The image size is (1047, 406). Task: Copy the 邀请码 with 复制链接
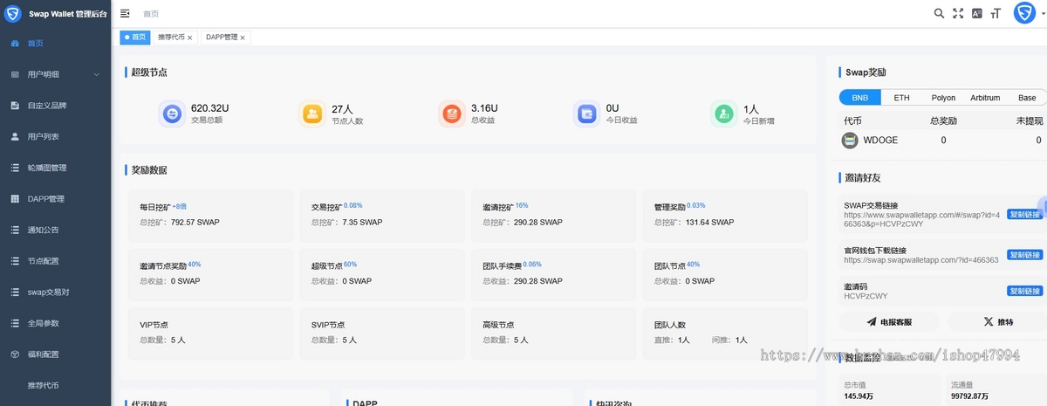[x=1025, y=291]
